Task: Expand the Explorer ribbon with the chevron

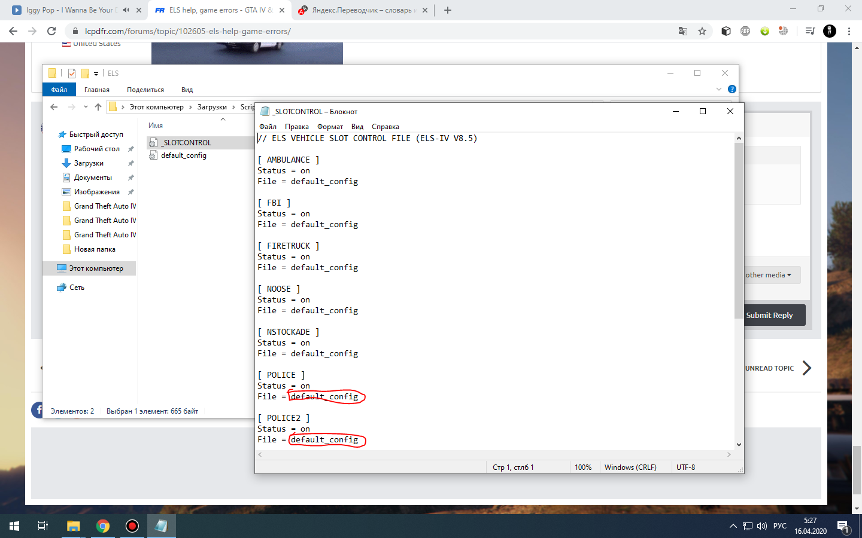Action: click(719, 89)
